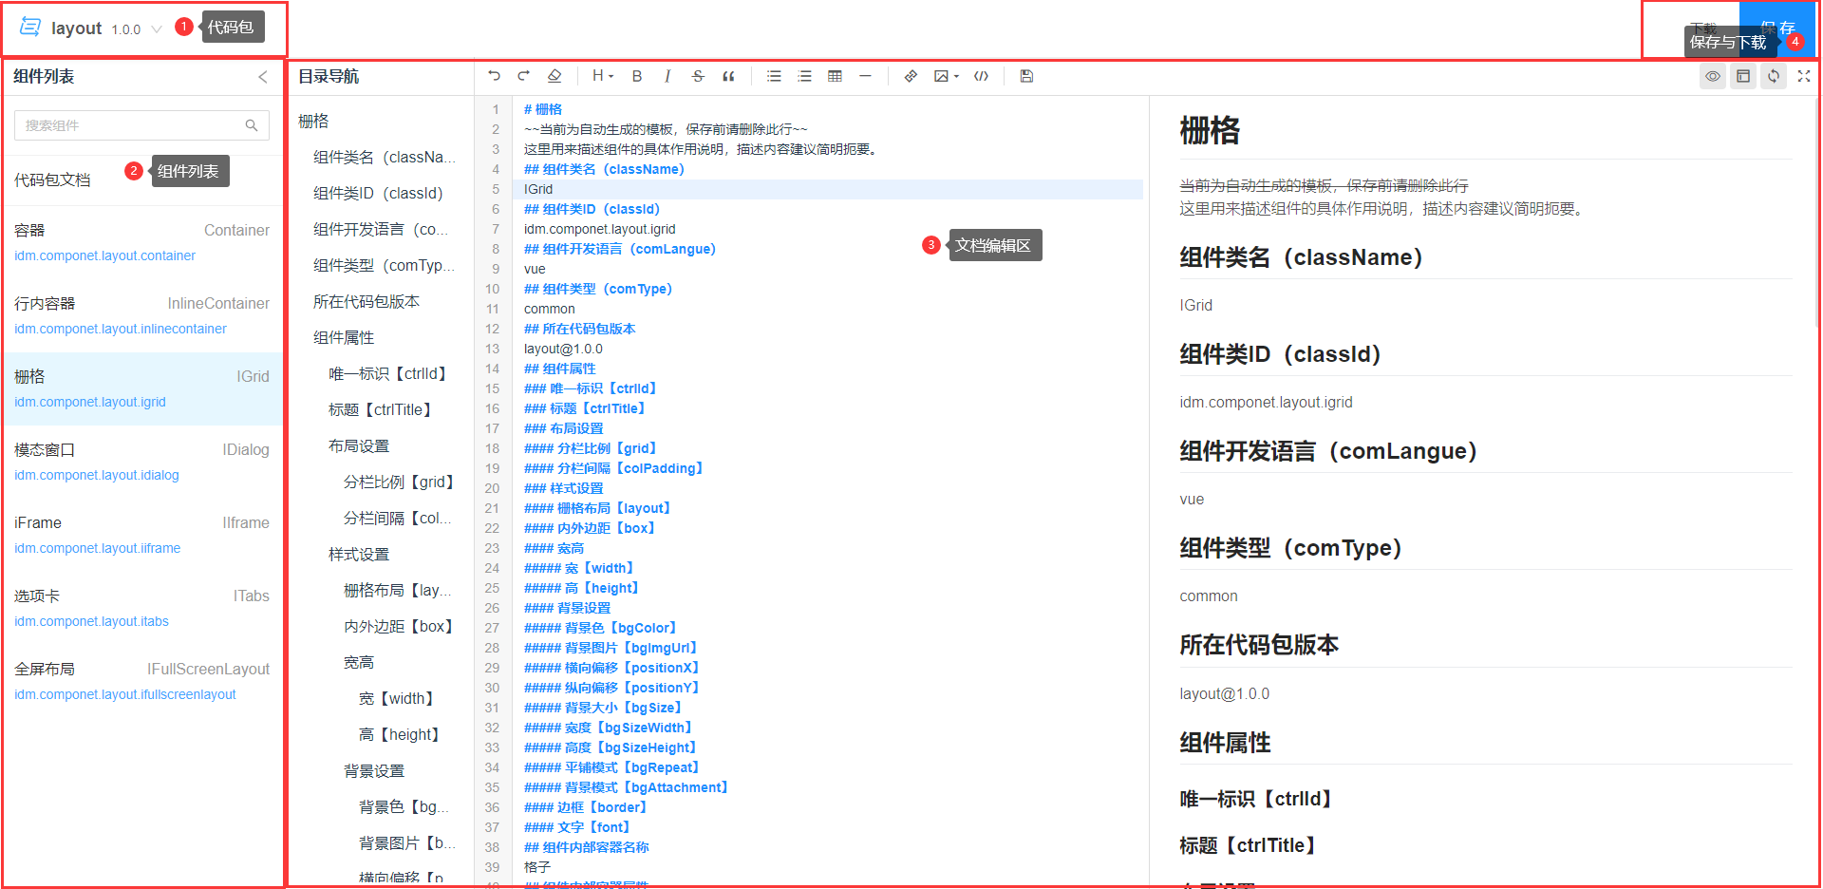Jump to 宽高 in outline

(359, 662)
